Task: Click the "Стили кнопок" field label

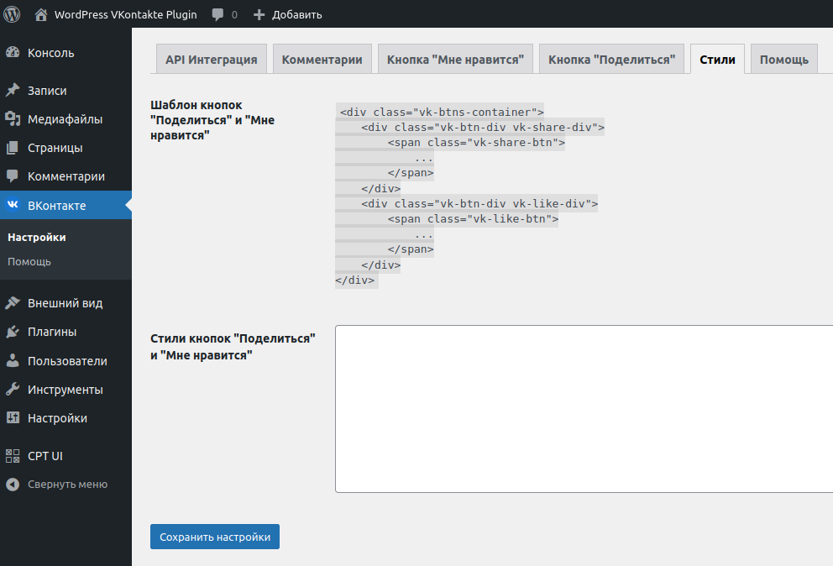Action: coord(233,347)
